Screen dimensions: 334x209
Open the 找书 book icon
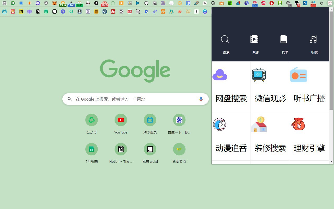pos(284,39)
